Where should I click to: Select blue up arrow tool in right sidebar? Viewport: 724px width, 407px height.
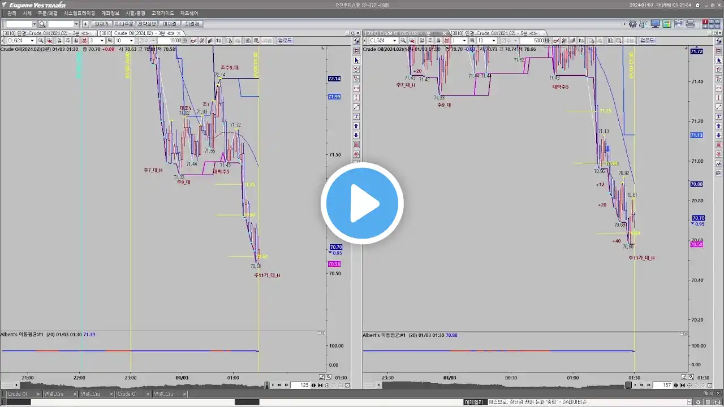[x=719, y=125]
